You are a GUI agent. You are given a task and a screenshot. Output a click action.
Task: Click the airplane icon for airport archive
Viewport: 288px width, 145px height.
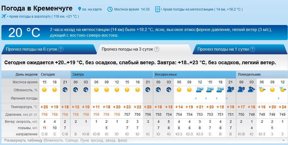tap(4, 16)
